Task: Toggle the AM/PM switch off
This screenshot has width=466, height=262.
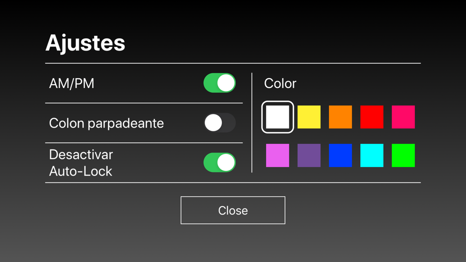Action: (x=219, y=83)
